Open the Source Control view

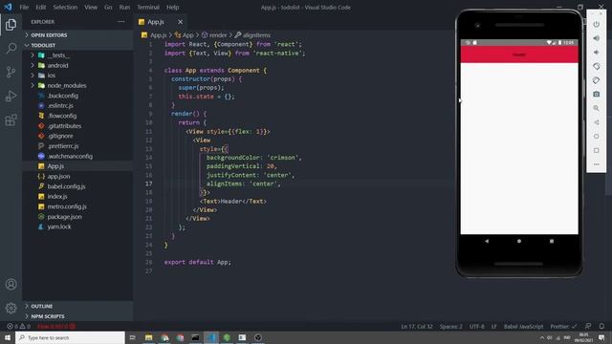(11, 73)
